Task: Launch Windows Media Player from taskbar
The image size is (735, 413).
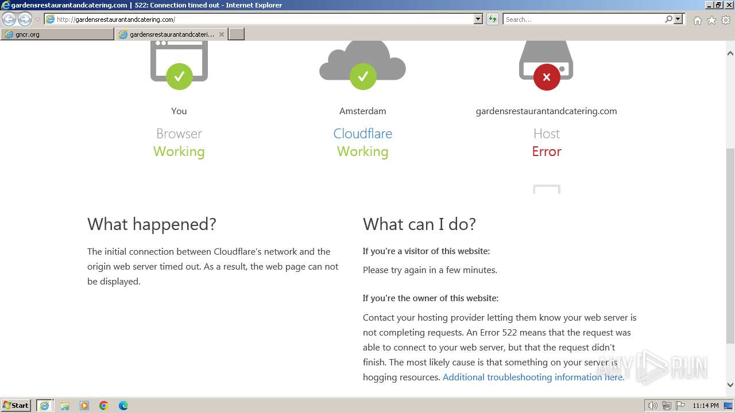Action: click(x=84, y=406)
